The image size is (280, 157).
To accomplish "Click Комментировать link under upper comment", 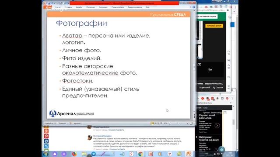I will pyautogui.click(x=116, y=130).
